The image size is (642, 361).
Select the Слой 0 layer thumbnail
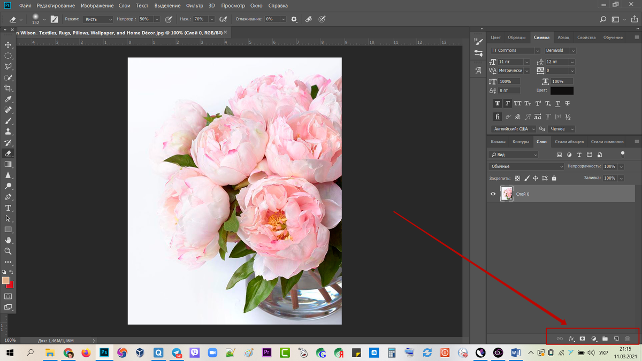point(506,194)
